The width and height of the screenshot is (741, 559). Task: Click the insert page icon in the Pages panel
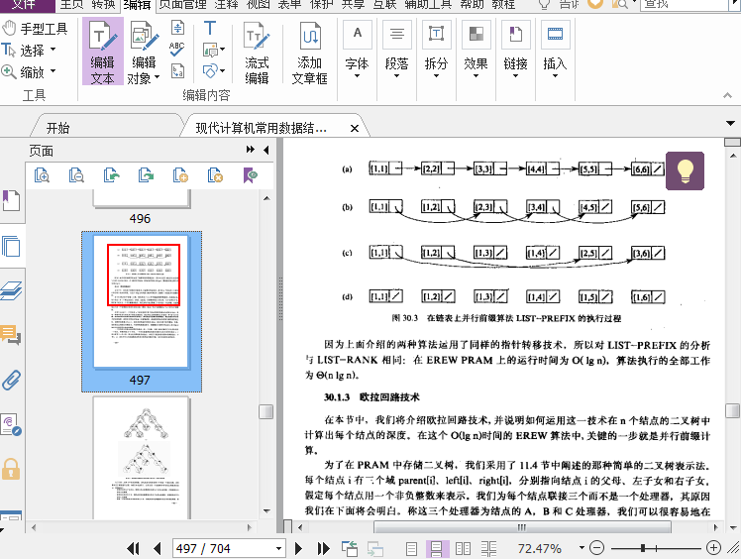180,175
